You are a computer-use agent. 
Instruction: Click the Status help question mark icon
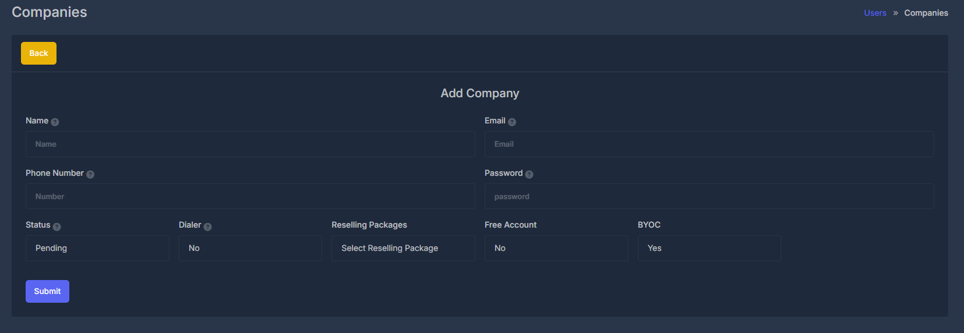pyautogui.click(x=57, y=226)
